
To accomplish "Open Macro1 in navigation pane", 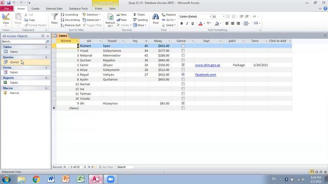I will pyautogui.click(x=14, y=93).
